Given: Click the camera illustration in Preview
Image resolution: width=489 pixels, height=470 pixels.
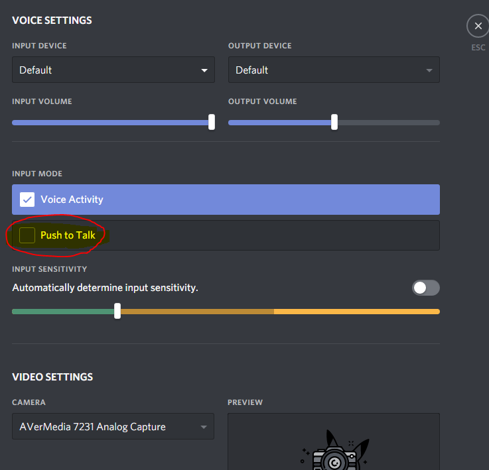Looking at the screenshot, I should pos(335,450).
